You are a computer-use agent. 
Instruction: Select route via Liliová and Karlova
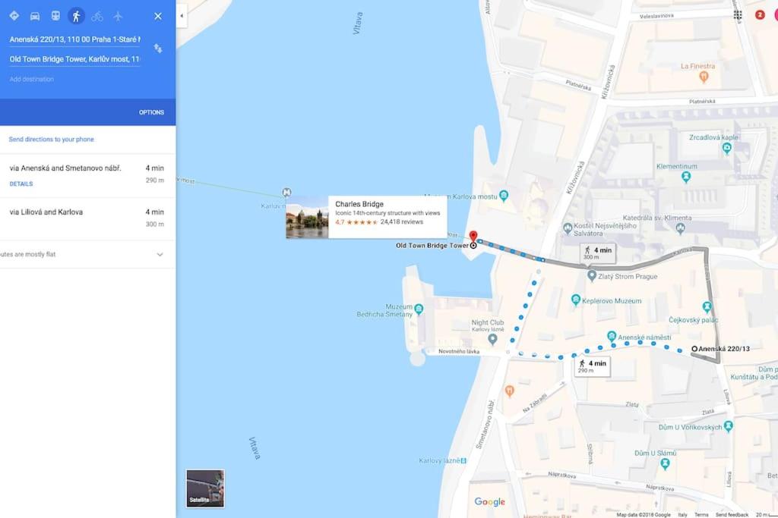tap(87, 219)
